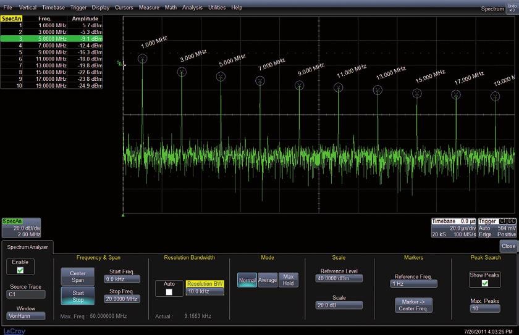
Task: Select peak row 10 at 19.0000 MHz
Action: pyautogui.click(x=52, y=86)
